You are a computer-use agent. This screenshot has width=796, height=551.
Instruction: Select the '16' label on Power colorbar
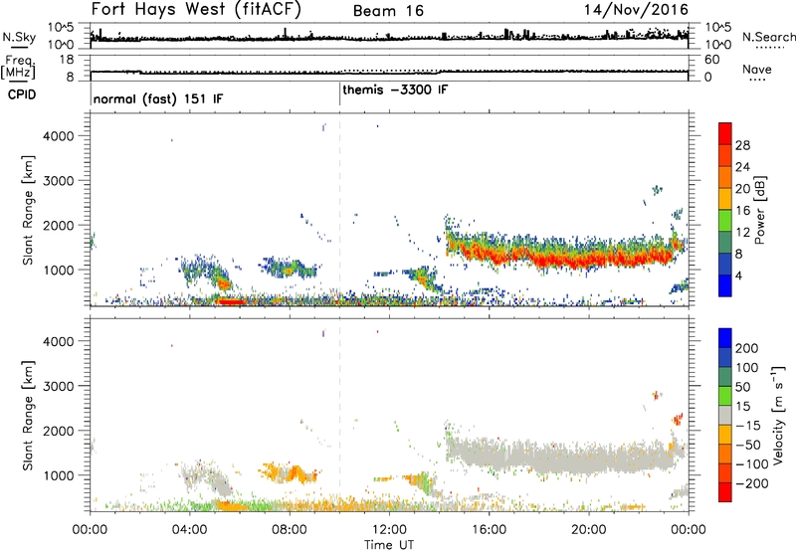pyautogui.click(x=742, y=211)
